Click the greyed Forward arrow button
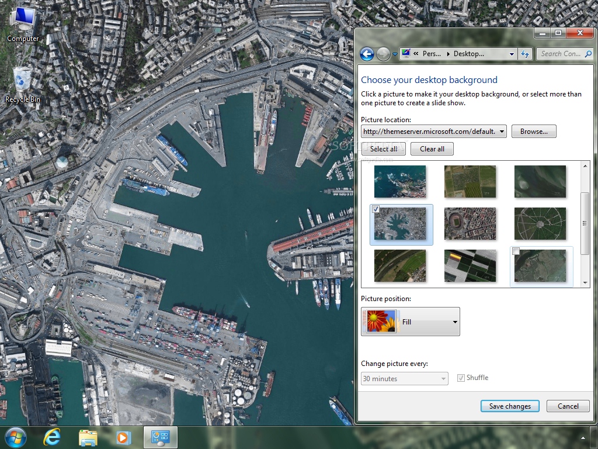This screenshot has height=449, width=598. pyautogui.click(x=383, y=54)
